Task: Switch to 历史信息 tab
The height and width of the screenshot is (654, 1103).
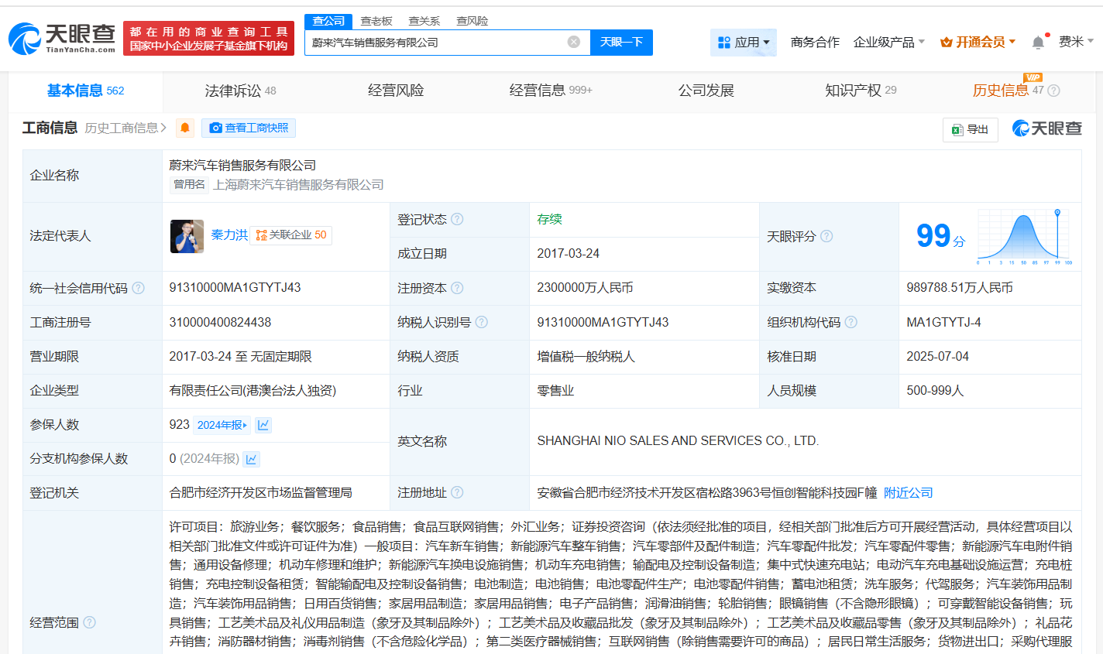Action: click(1001, 91)
